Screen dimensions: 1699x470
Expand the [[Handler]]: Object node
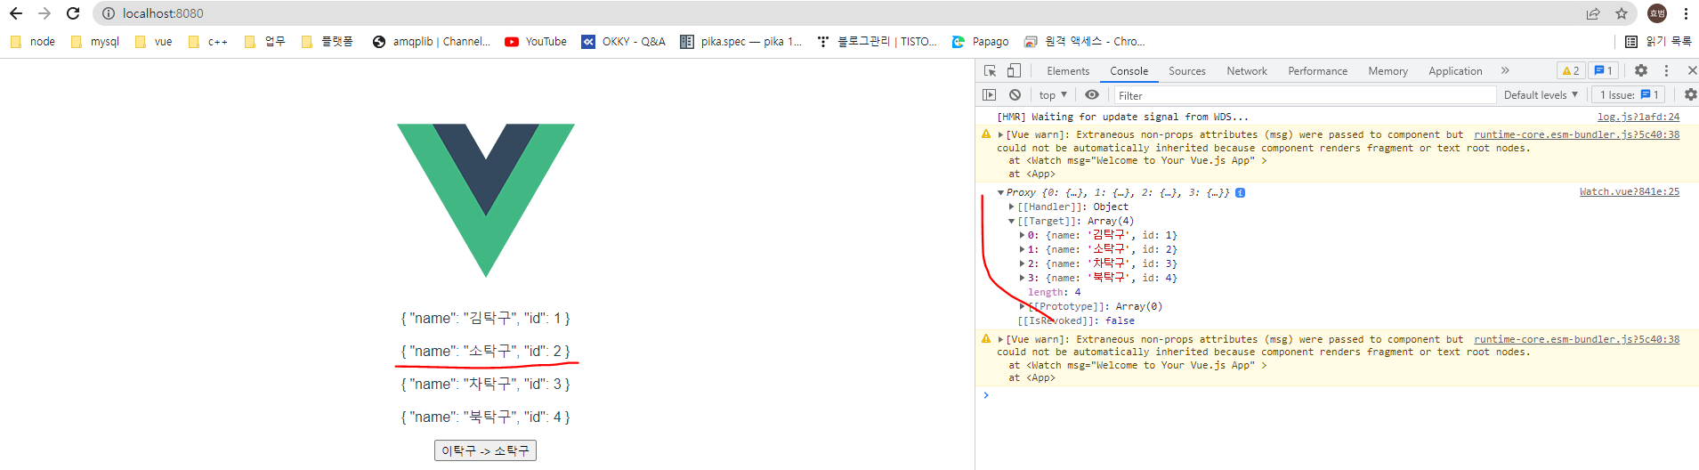(x=1011, y=207)
